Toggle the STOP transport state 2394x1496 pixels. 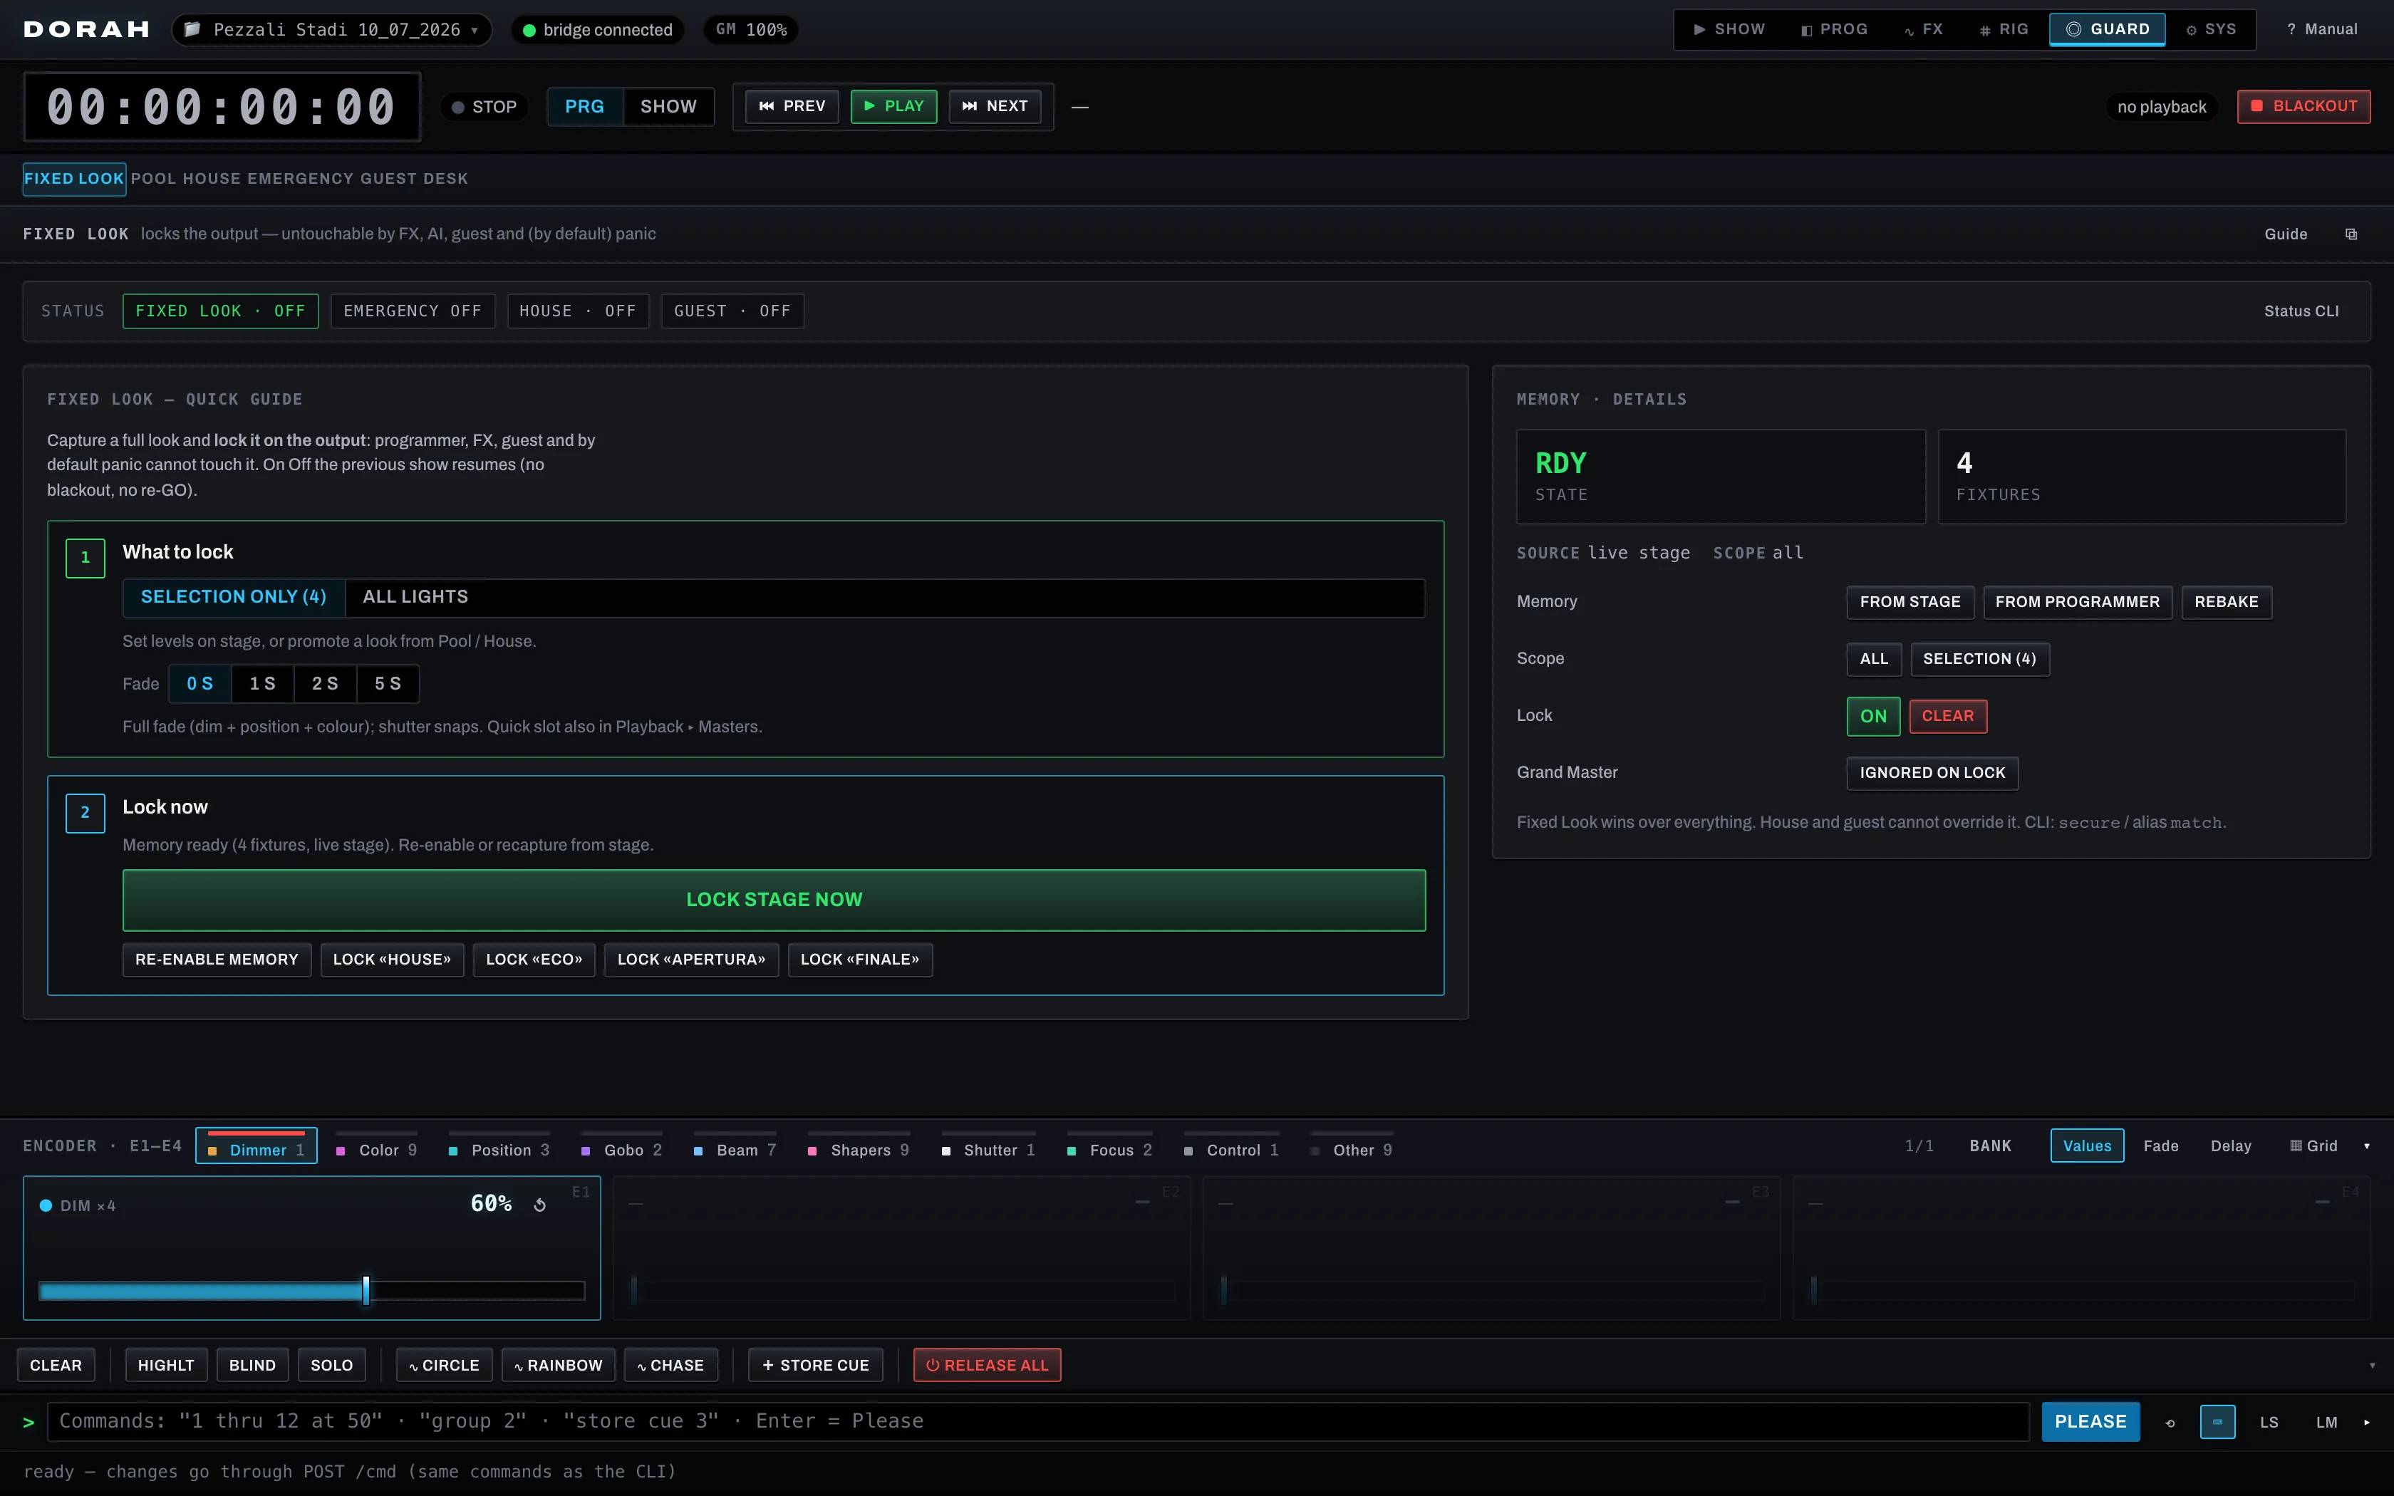pos(484,107)
